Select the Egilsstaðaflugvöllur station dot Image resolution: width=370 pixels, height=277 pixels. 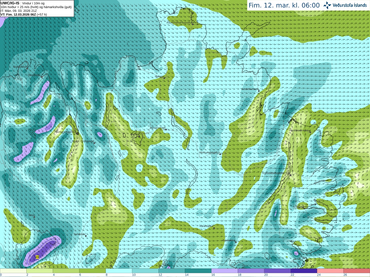(x=290, y=175)
